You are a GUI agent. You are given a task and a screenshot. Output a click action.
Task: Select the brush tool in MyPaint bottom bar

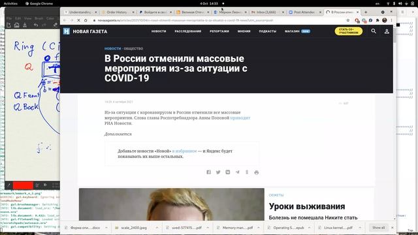click(8, 185)
